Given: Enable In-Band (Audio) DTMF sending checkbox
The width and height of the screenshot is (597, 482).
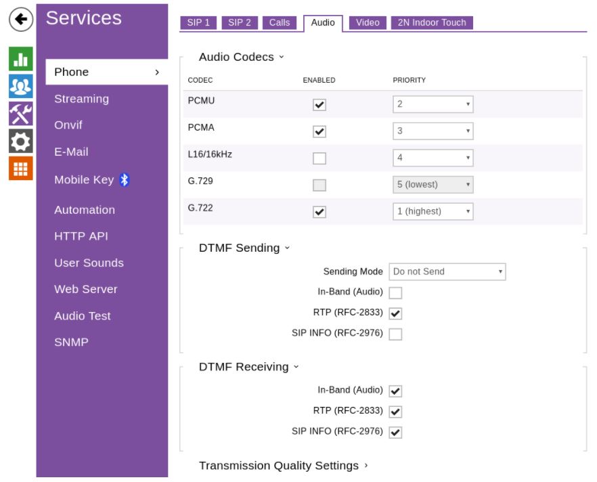Looking at the screenshot, I should pos(395,292).
